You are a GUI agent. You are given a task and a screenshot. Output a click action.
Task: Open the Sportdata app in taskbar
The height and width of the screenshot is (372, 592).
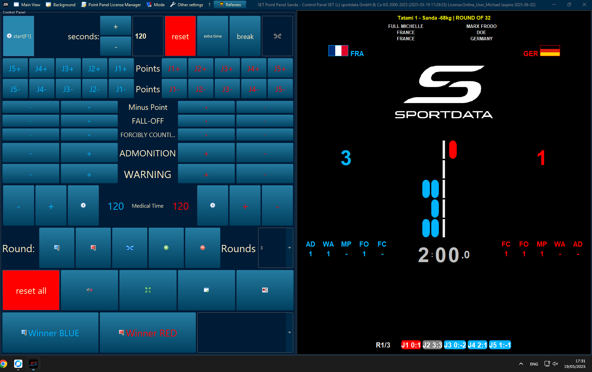(33, 364)
